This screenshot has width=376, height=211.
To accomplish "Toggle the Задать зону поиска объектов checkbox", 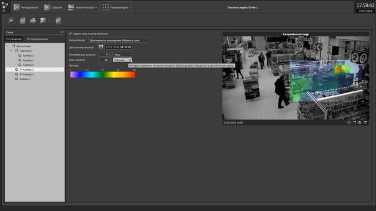I will [70, 33].
